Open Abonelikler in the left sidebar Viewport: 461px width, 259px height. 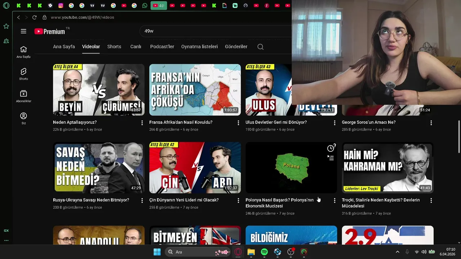pos(23,96)
